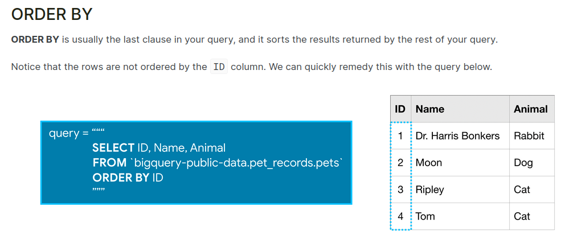Select the Tom name cell

(x=425, y=216)
